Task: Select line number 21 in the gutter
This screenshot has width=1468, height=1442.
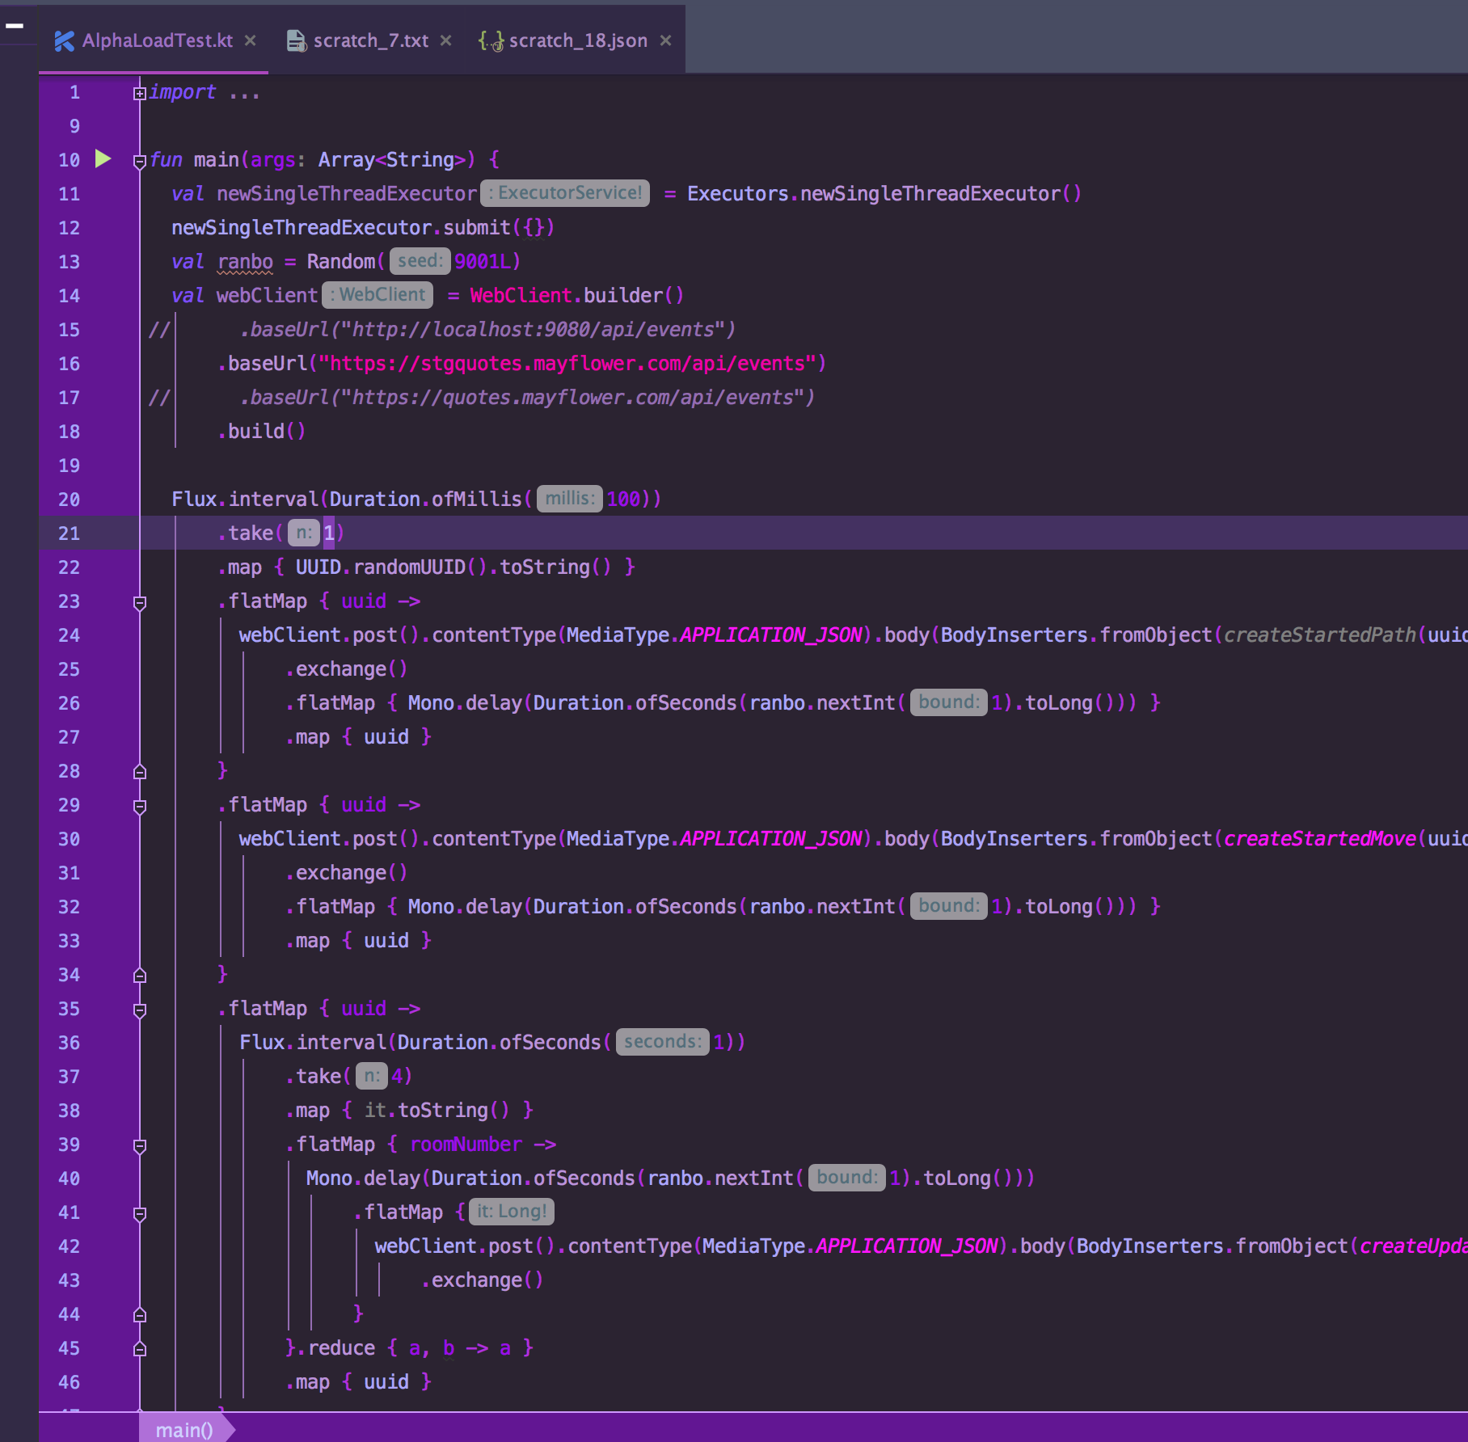Action: coord(70,533)
